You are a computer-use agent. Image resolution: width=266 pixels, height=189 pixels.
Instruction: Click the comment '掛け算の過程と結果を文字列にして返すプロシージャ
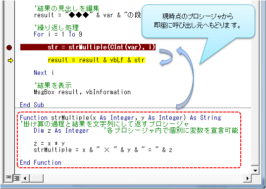click(105, 124)
